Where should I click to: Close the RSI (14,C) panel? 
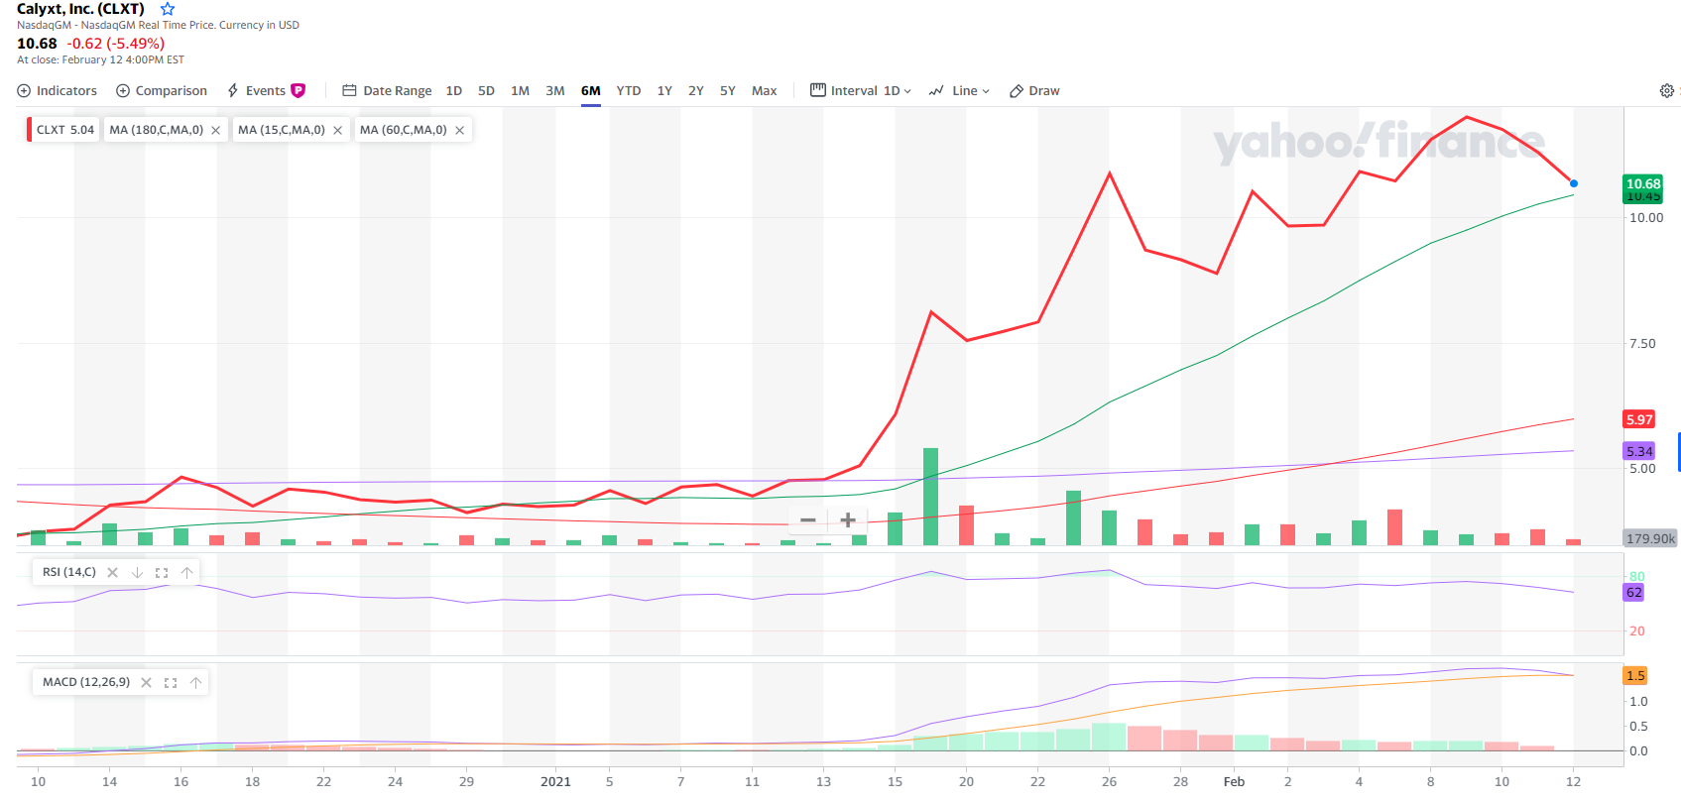point(112,572)
